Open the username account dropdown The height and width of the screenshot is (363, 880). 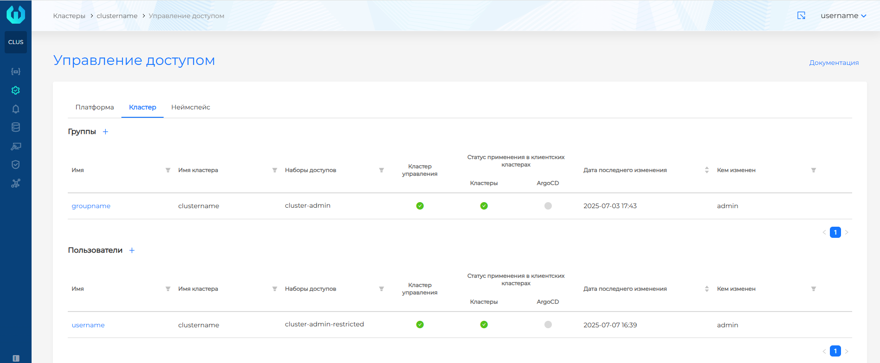[x=843, y=16]
